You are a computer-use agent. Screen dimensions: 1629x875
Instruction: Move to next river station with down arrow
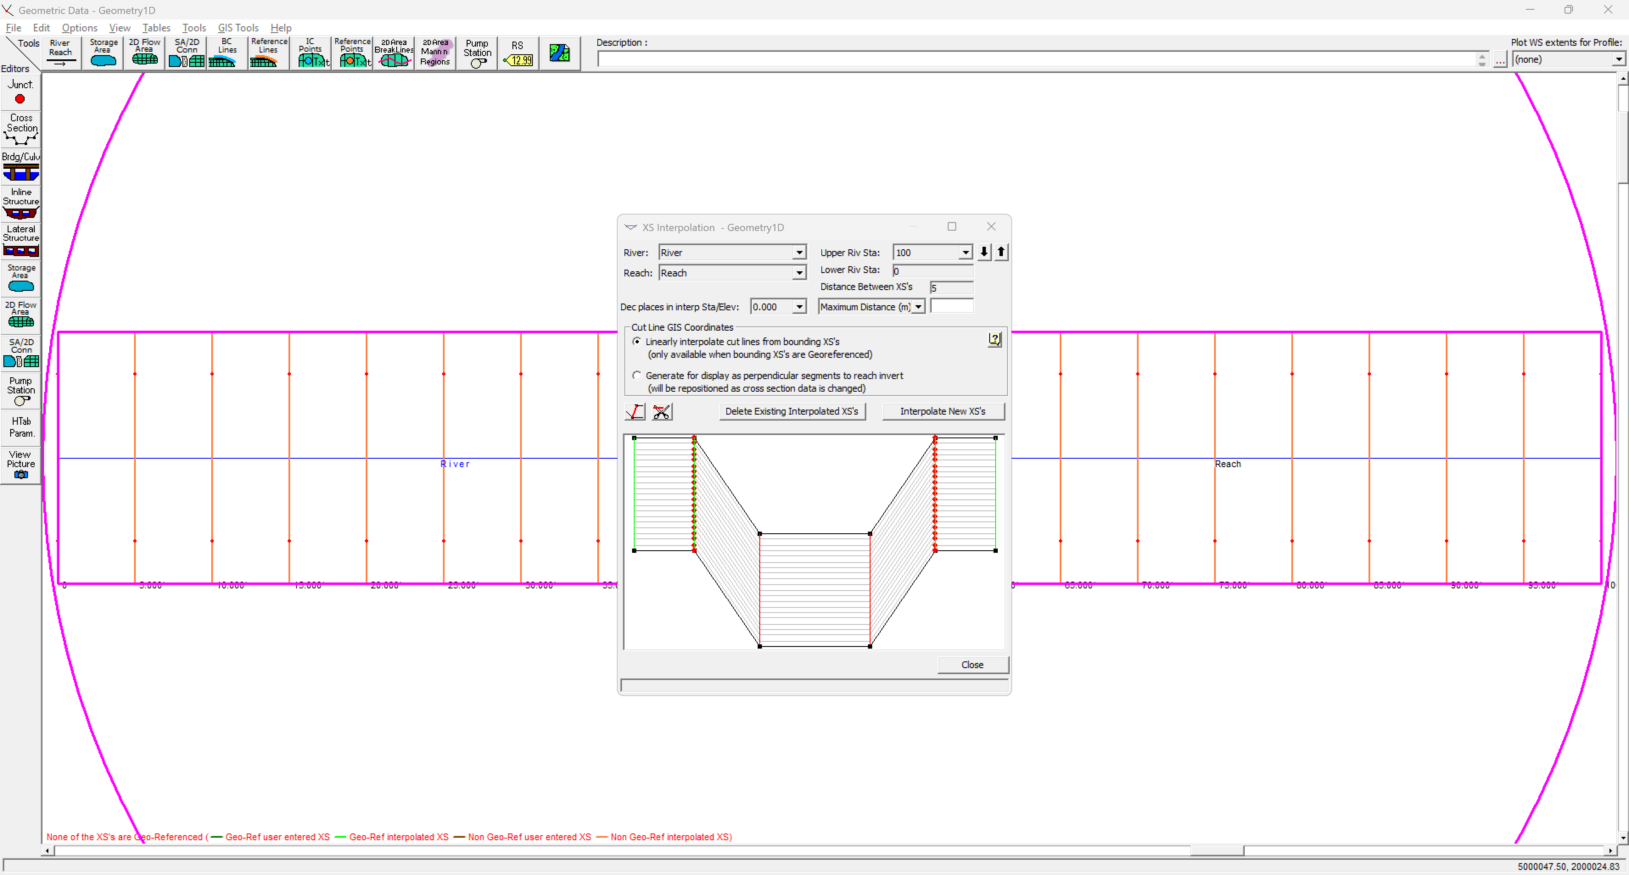tap(984, 252)
